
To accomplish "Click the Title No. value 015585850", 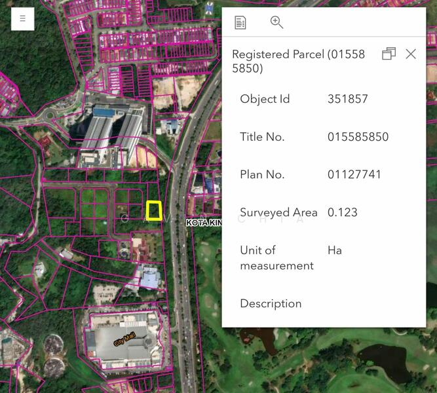I will tap(358, 137).
